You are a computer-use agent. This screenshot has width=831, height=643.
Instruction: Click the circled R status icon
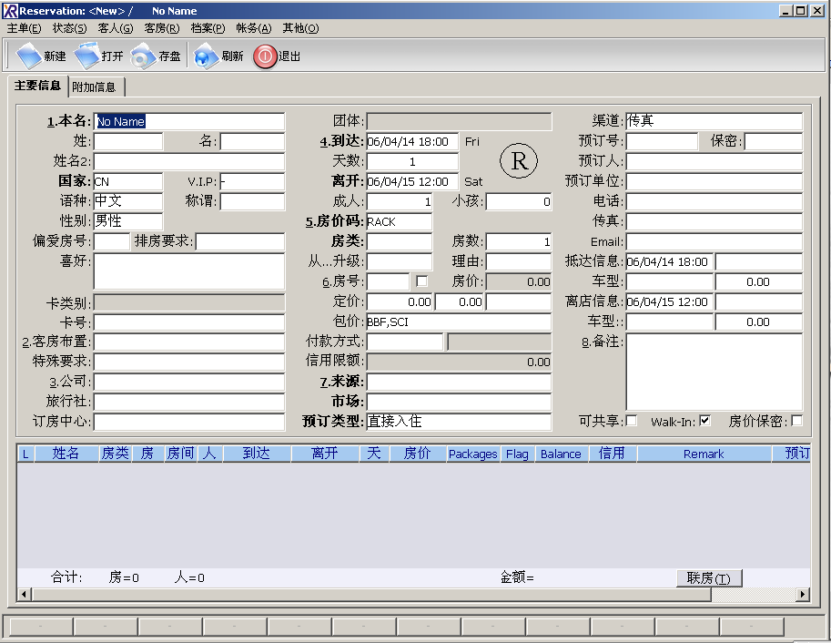tap(519, 161)
